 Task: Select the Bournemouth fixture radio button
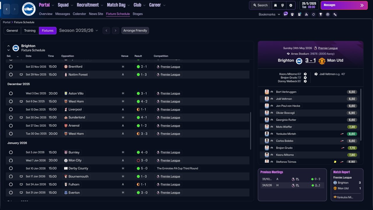tap(11, 176)
